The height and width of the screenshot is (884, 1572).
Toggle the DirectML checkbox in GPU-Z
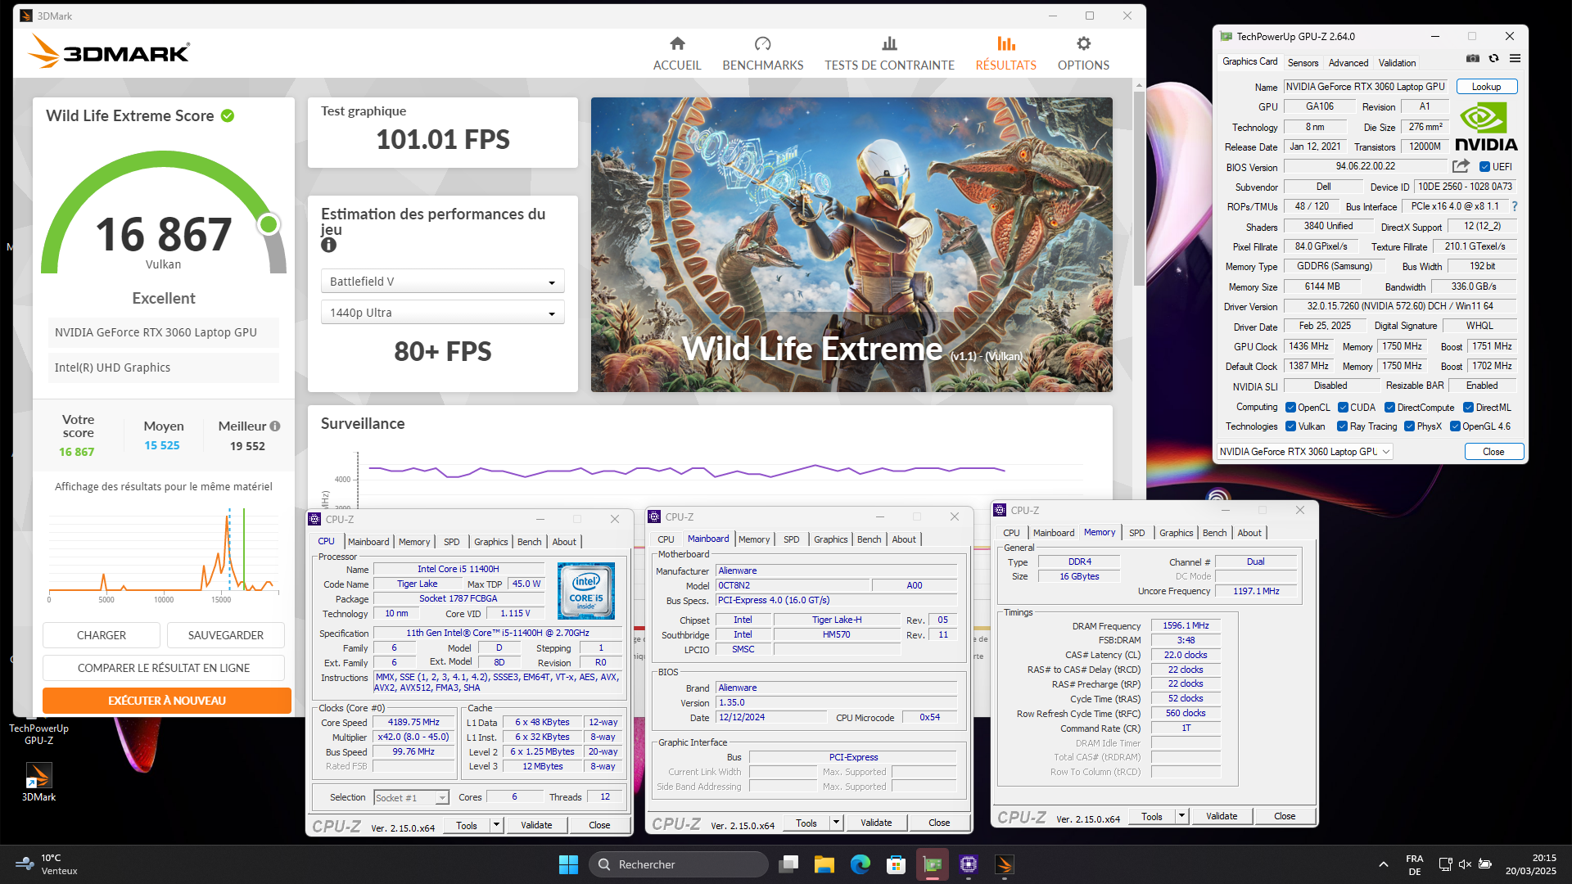tap(1468, 408)
